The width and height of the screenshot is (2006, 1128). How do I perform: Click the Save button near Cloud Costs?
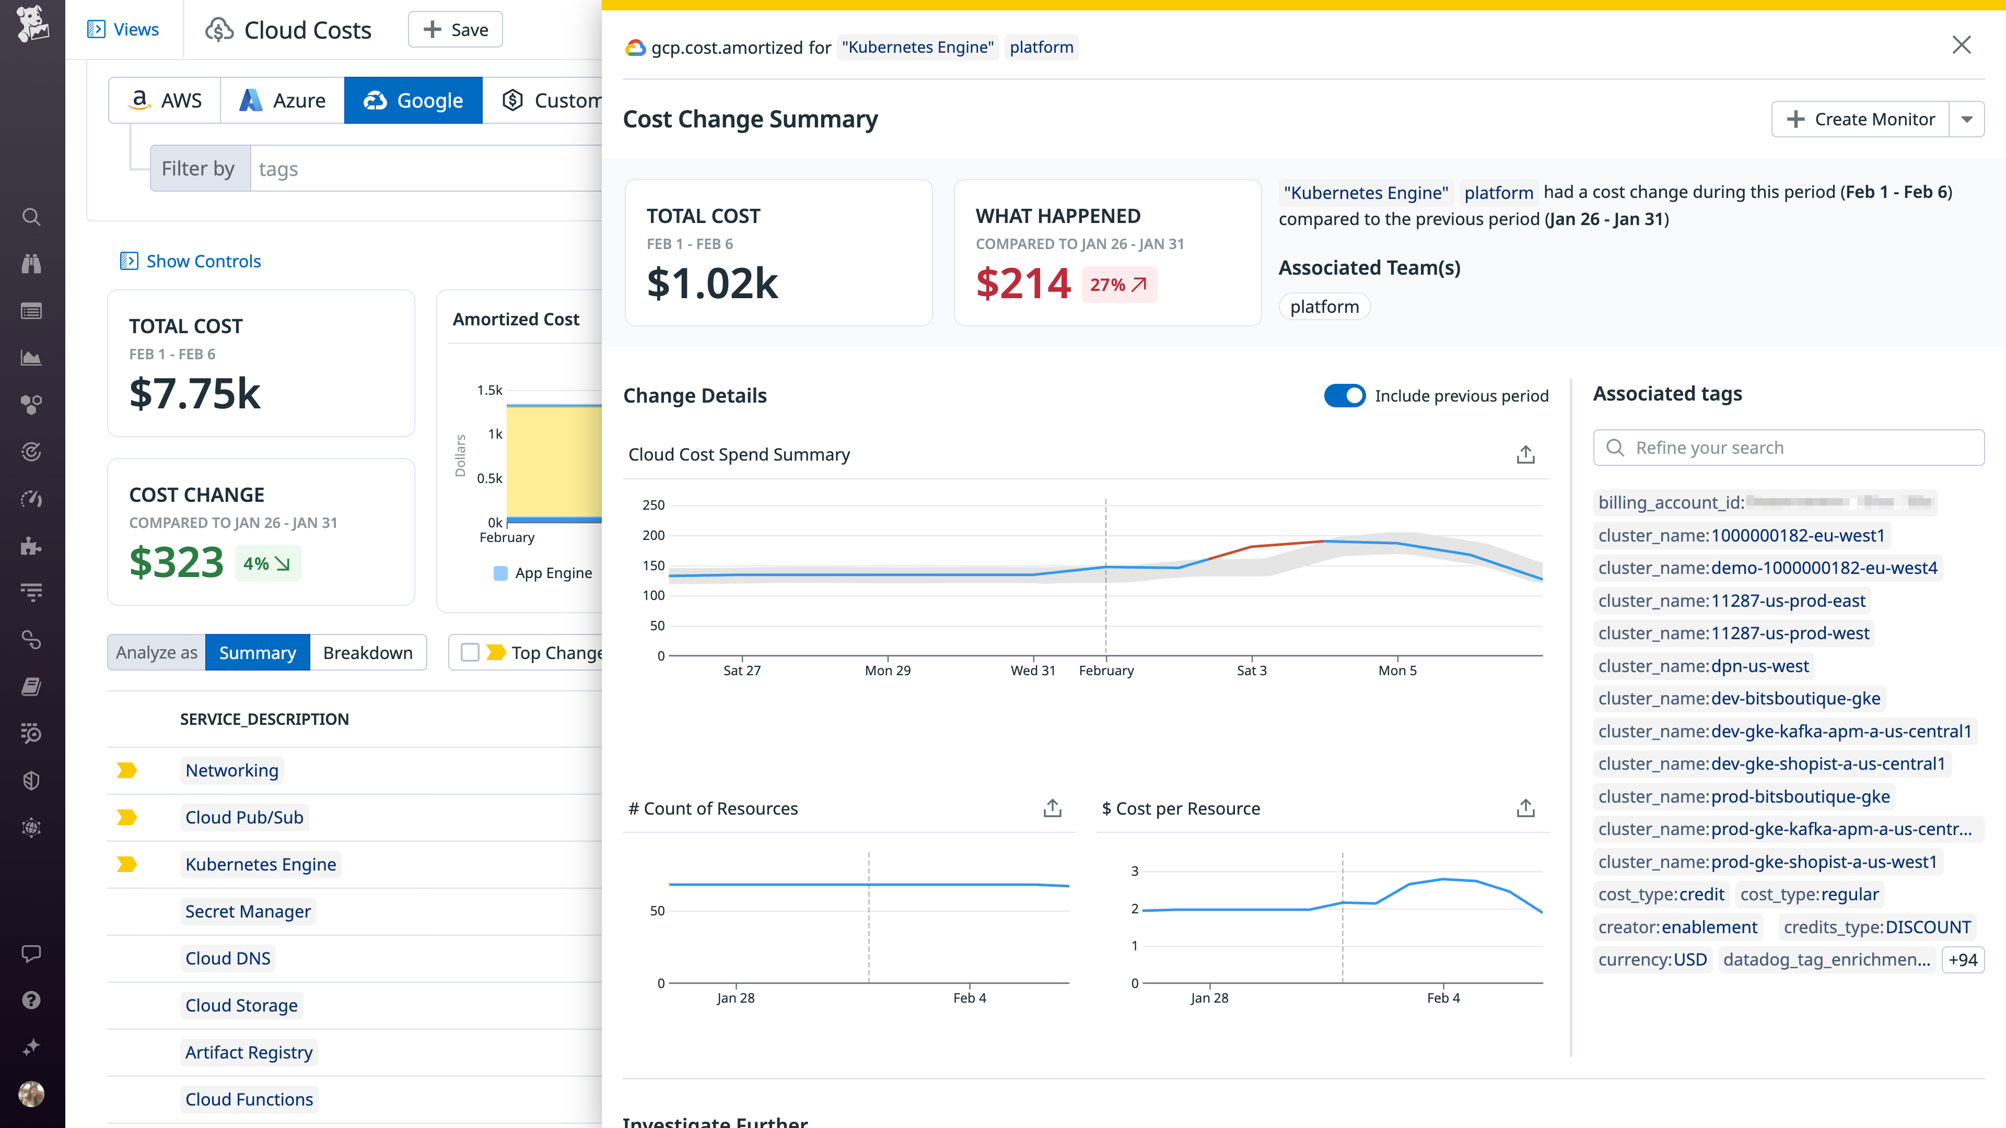[455, 29]
